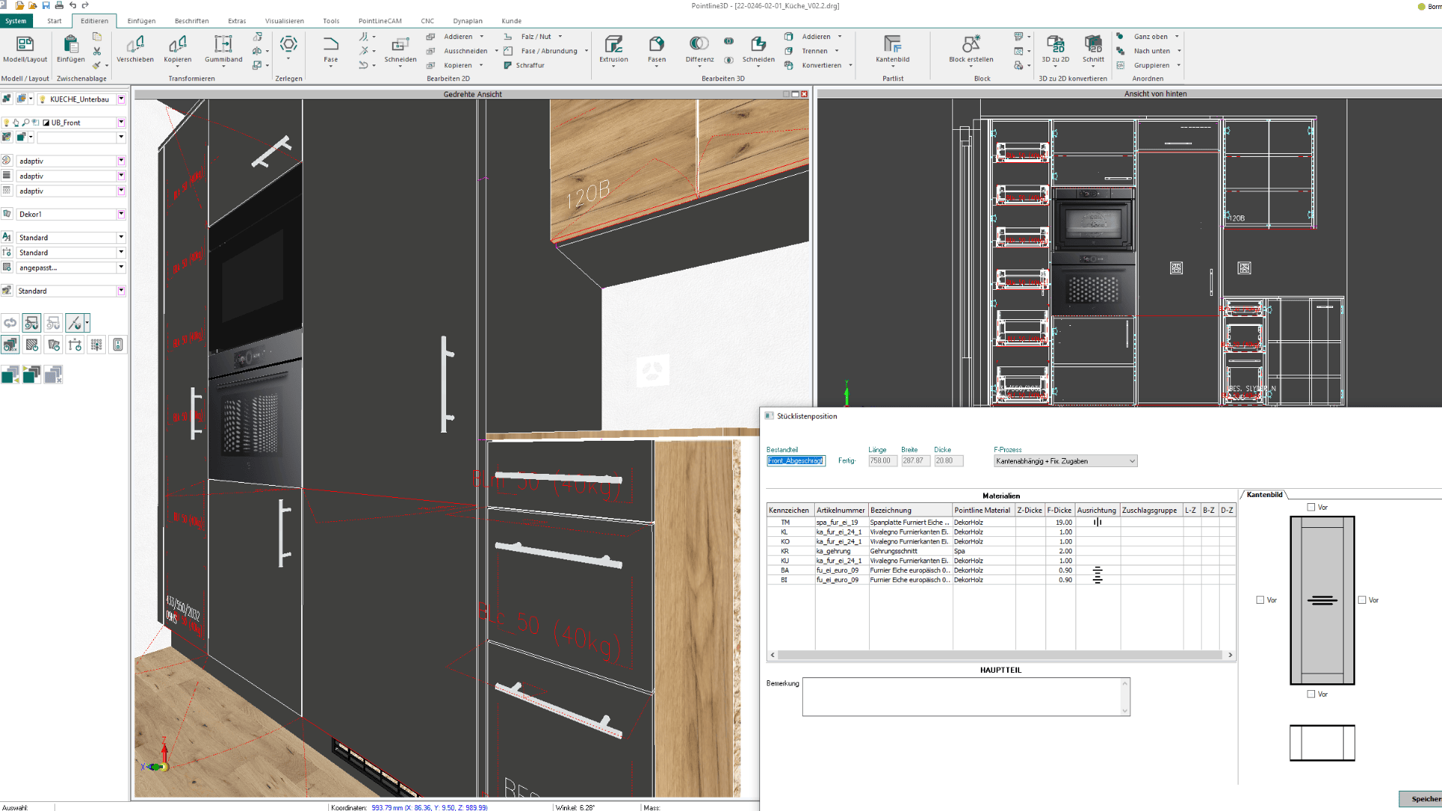The height and width of the screenshot is (811, 1442).
Task: Expand the UB_Front layer dropdown
Action: [121, 122]
